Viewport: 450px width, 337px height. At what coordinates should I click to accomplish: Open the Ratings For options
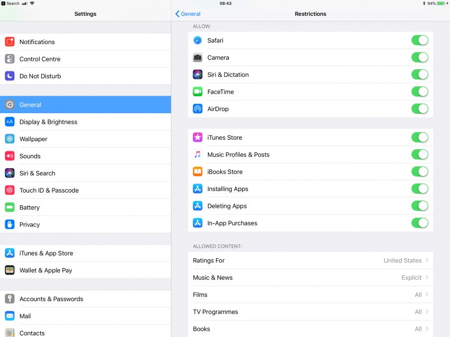click(311, 260)
